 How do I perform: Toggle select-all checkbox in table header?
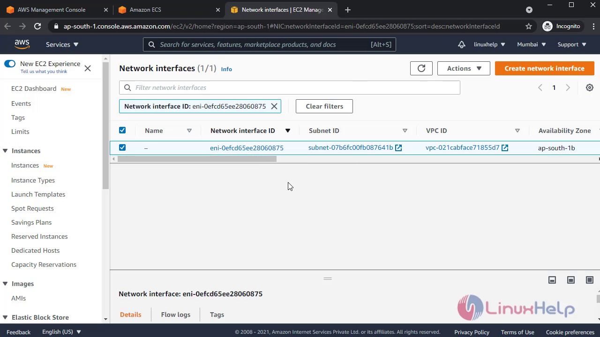122,131
